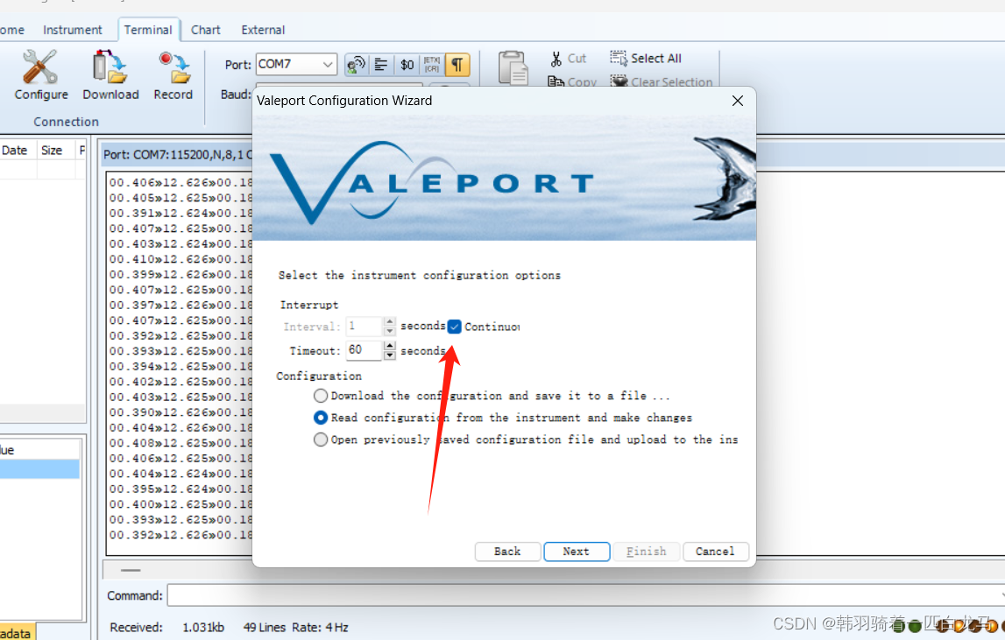The height and width of the screenshot is (640, 1005).
Task: Click the connect/listen port icon
Action: click(x=357, y=65)
